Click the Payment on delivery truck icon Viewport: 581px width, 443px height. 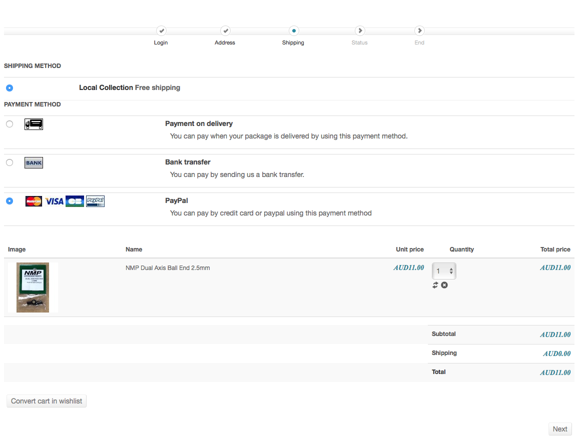tap(34, 124)
